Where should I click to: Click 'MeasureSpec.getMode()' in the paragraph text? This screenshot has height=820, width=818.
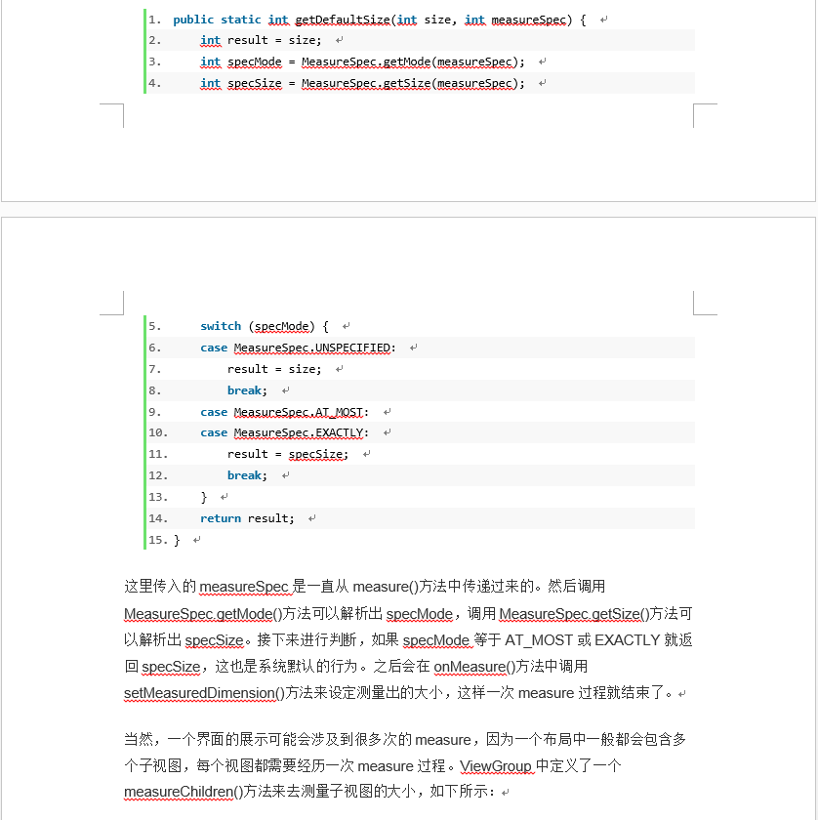[203, 613]
